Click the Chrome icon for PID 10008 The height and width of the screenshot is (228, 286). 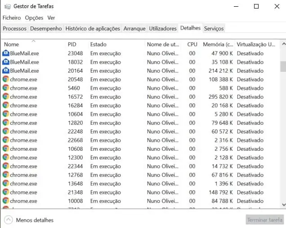point(6,201)
